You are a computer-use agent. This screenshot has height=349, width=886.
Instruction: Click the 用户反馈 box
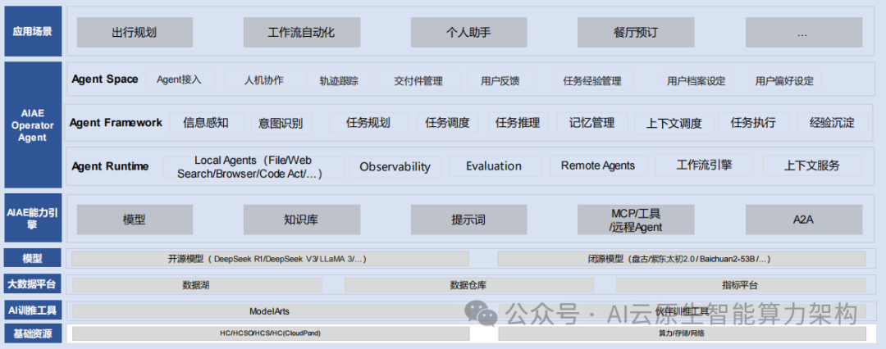(x=501, y=80)
